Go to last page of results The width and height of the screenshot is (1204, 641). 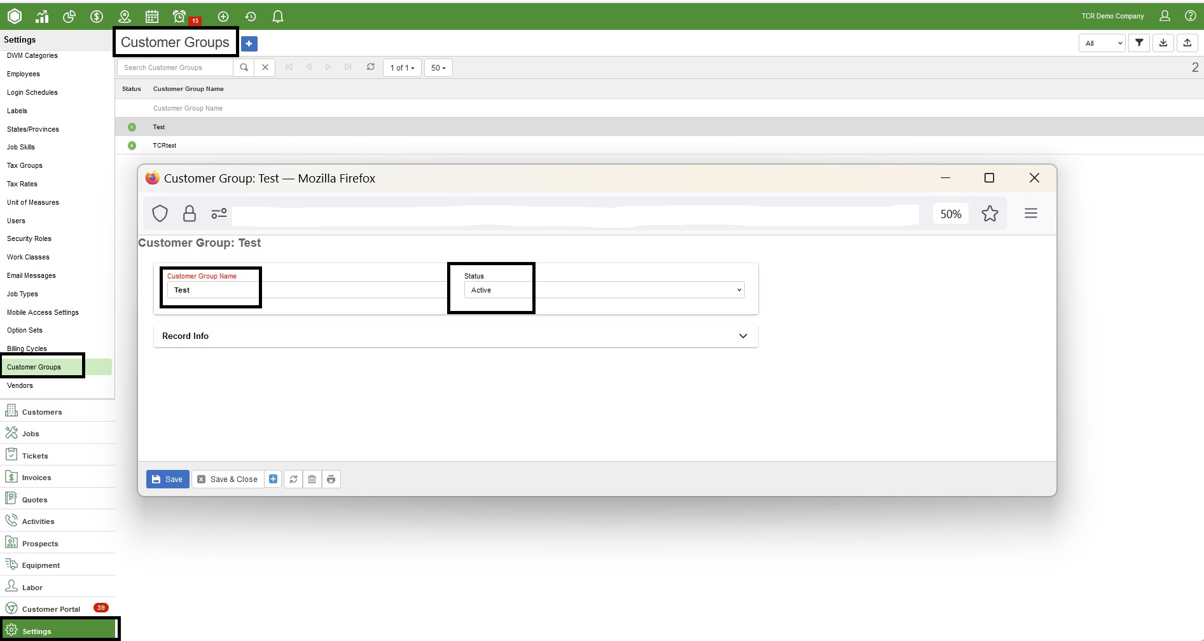(x=348, y=67)
